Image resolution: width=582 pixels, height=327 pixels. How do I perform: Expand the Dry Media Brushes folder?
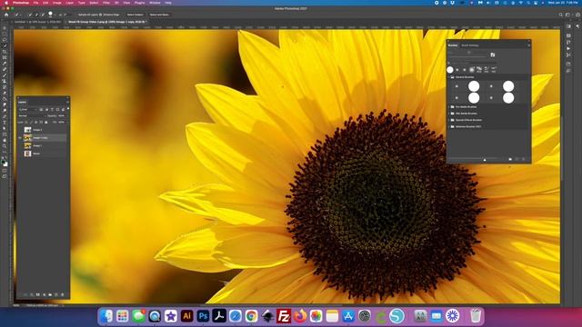(448, 107)
